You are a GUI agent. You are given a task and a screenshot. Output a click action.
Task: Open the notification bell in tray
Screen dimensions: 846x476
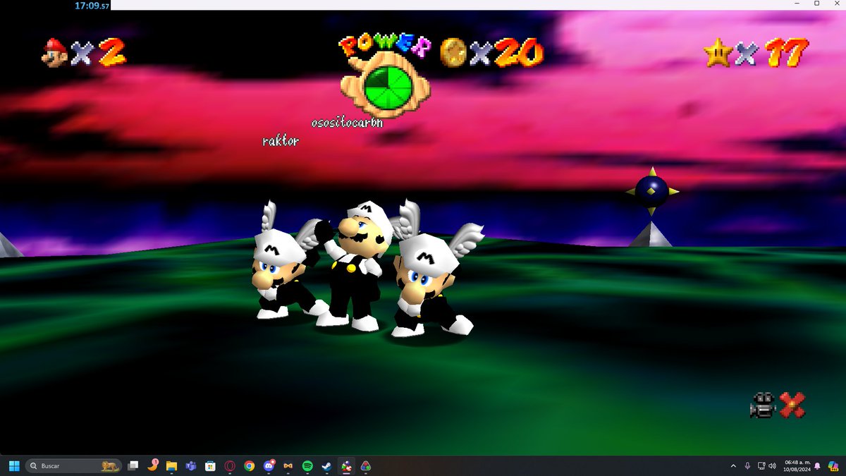[817, 466]
